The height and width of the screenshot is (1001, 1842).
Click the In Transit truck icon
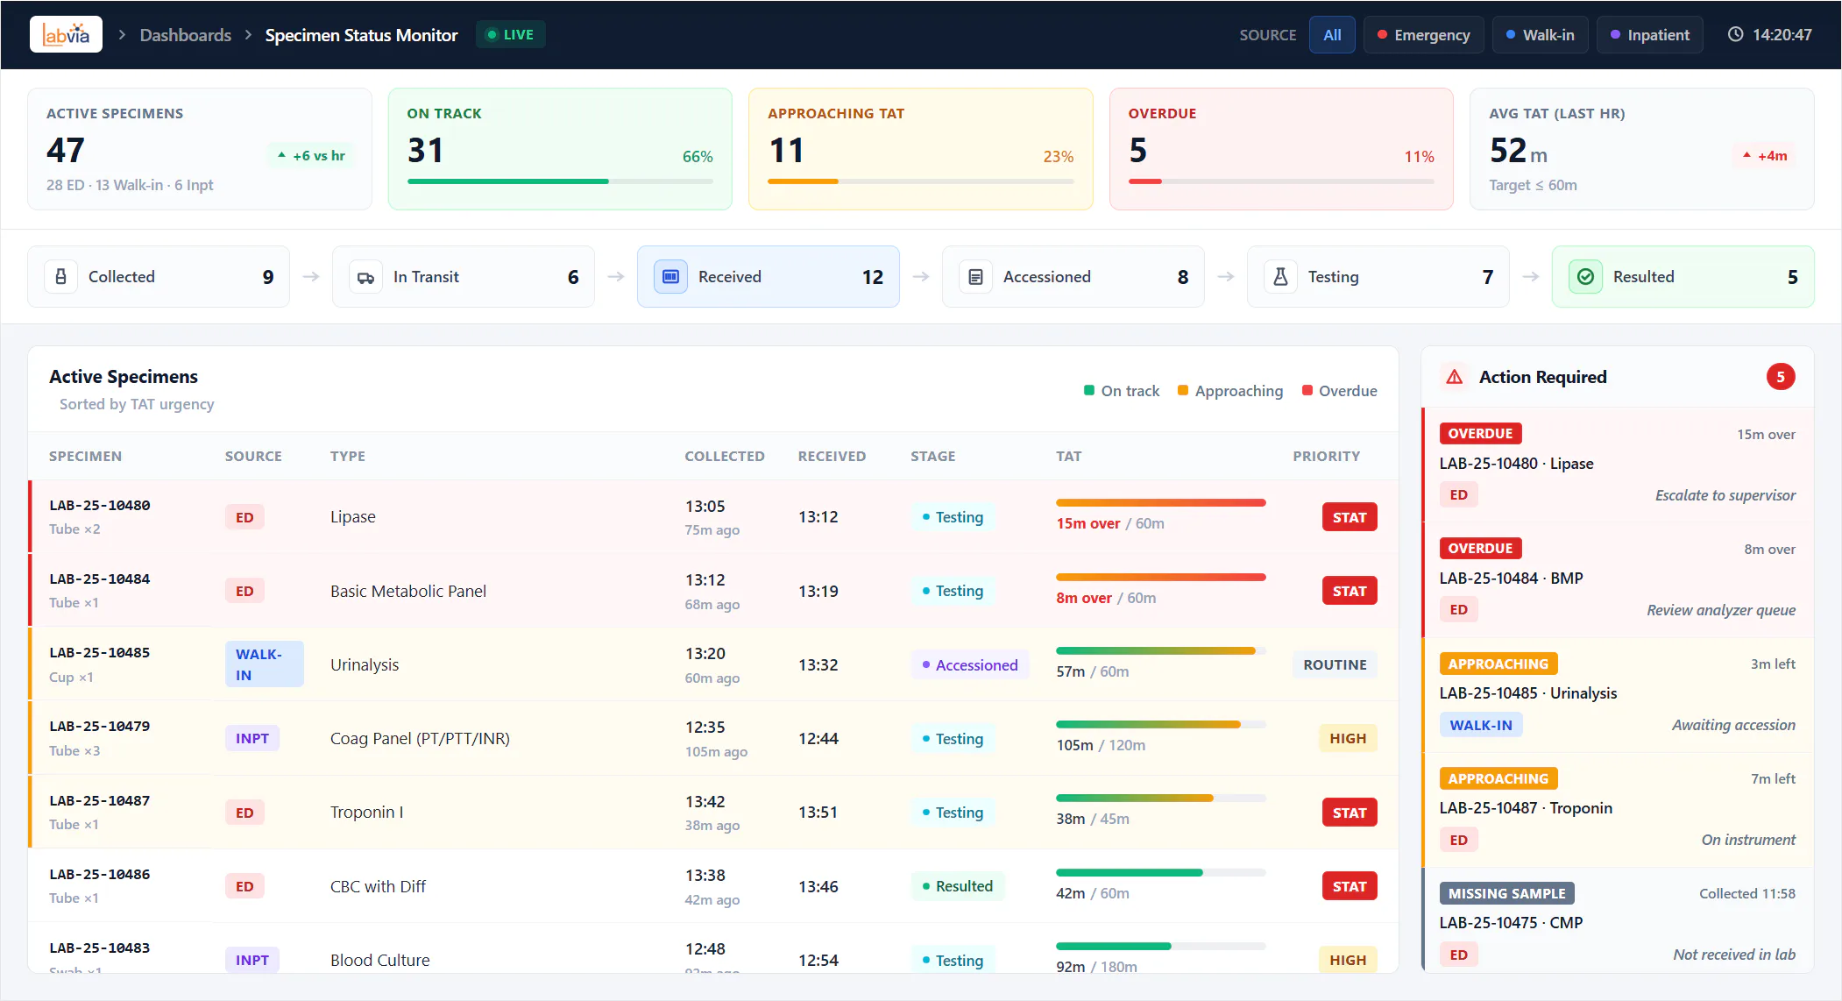coord(365,277)
